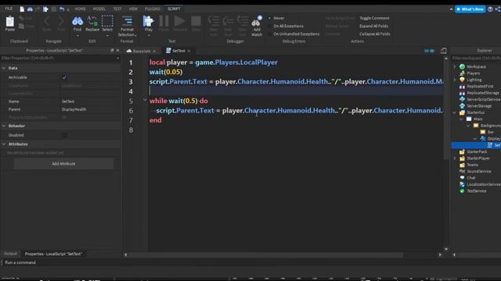Screen dimensions: 501x281
Task: Undock the Properties panel
Action: [112, 50]
